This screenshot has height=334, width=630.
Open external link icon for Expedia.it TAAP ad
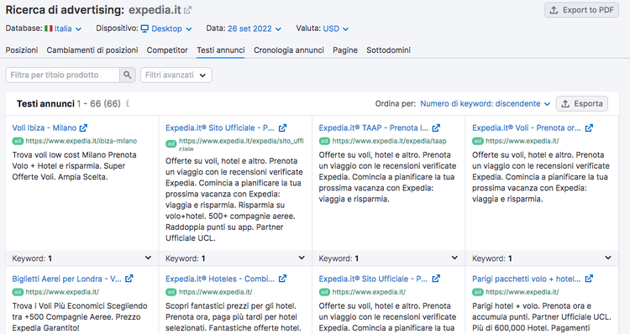436,128
